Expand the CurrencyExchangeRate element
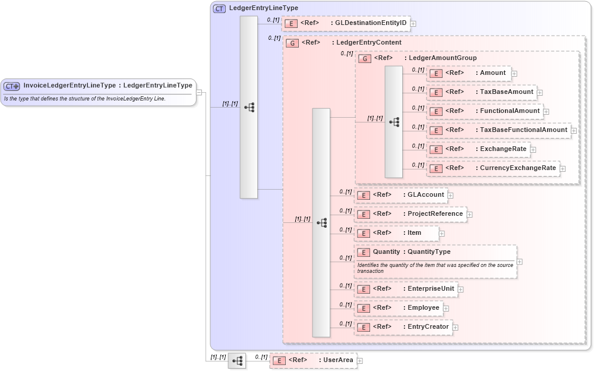The height and width of the screenshot is (371, 594). click(x=562, y=168)
